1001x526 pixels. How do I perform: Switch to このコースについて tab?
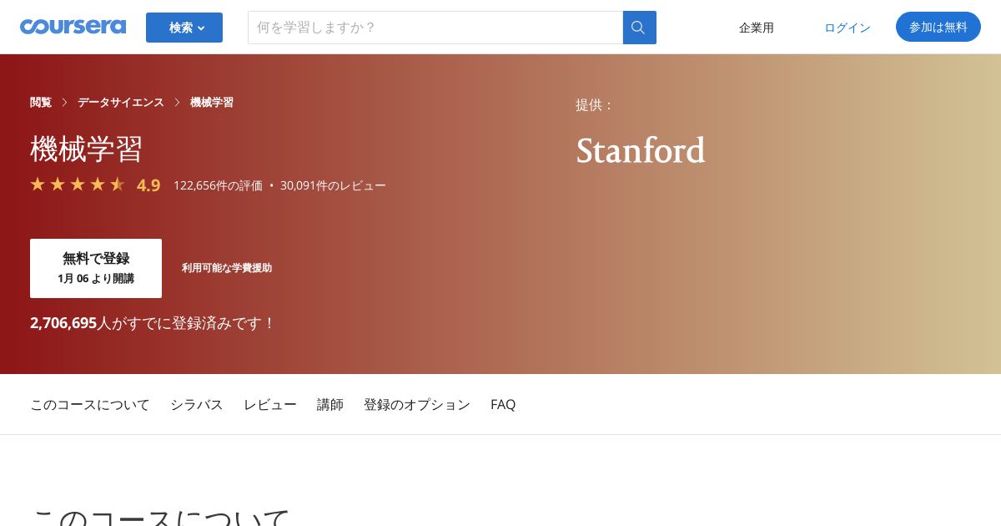coord(90,404)
